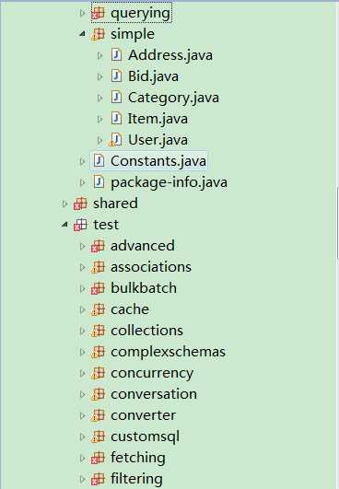The height and width of the screenshot is (489, 339).
Task: Expand the shared package node
Action: [x=64, y=204]
